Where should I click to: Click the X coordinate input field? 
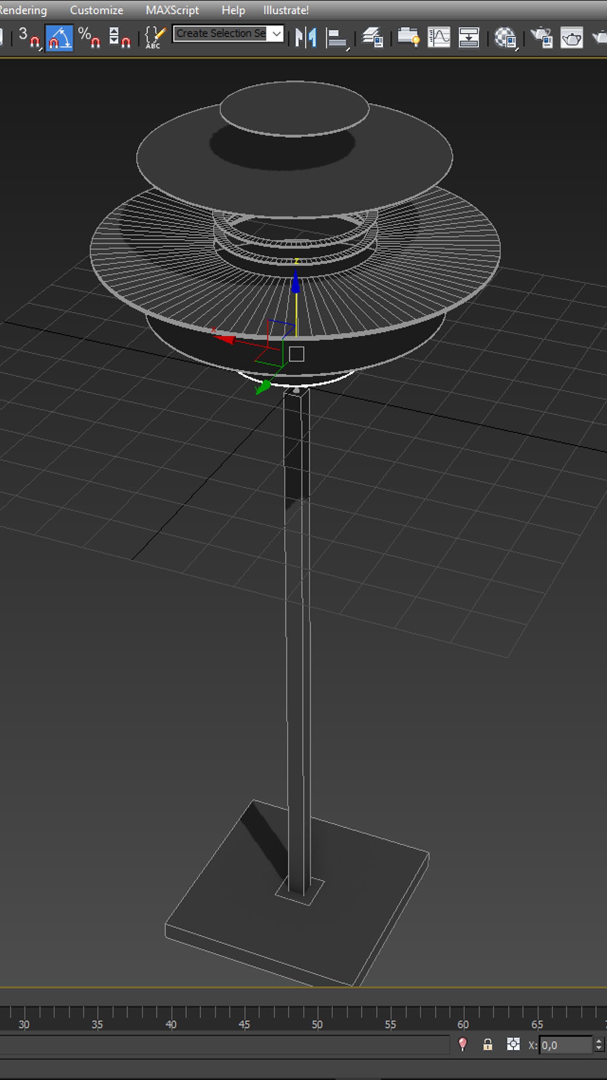click(x=566, y=1045)
